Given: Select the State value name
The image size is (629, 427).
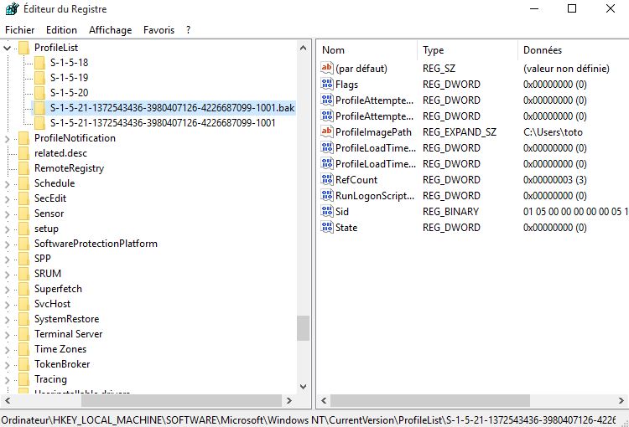Looking at the screenshot, I should point(346,228).
